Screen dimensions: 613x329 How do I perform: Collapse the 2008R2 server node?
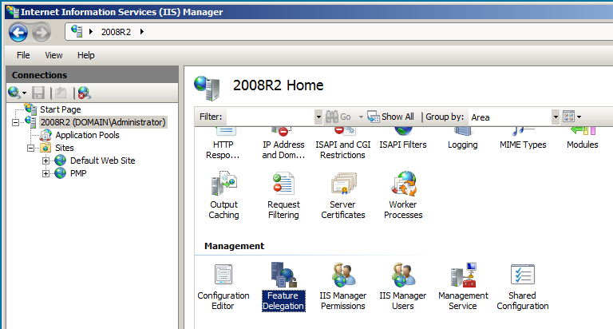click(15, 122)
